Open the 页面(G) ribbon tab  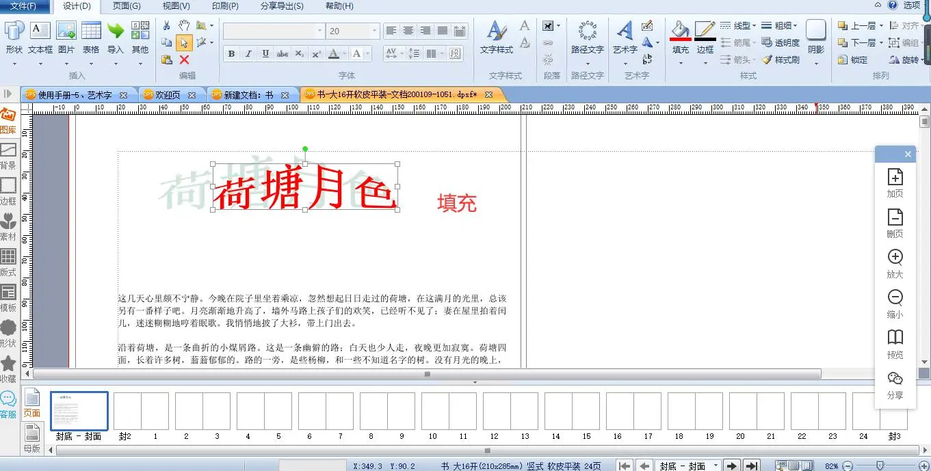pyautogui.click(x=127, y=6)
